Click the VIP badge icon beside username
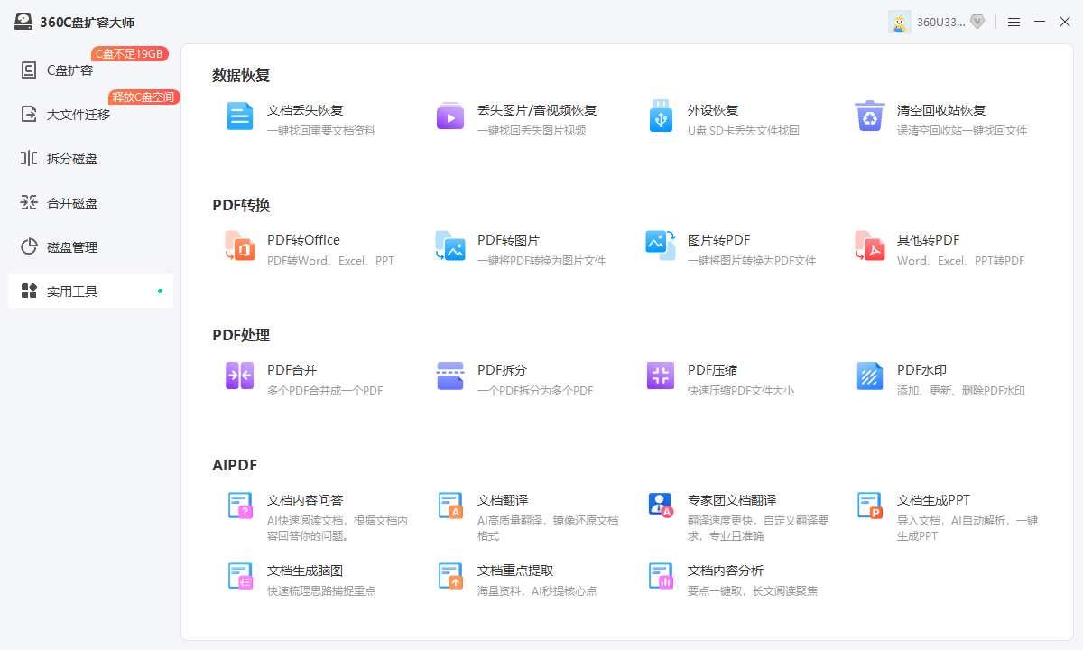Viewport: 1083px width, 650px height. [977, 22]
